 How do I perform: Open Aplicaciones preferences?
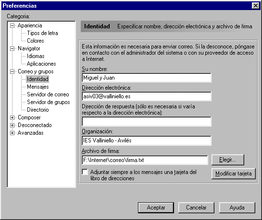pyautogui.click(x=41, y=64)
